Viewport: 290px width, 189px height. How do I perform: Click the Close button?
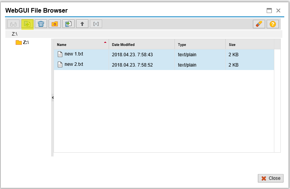click(270, 178)
